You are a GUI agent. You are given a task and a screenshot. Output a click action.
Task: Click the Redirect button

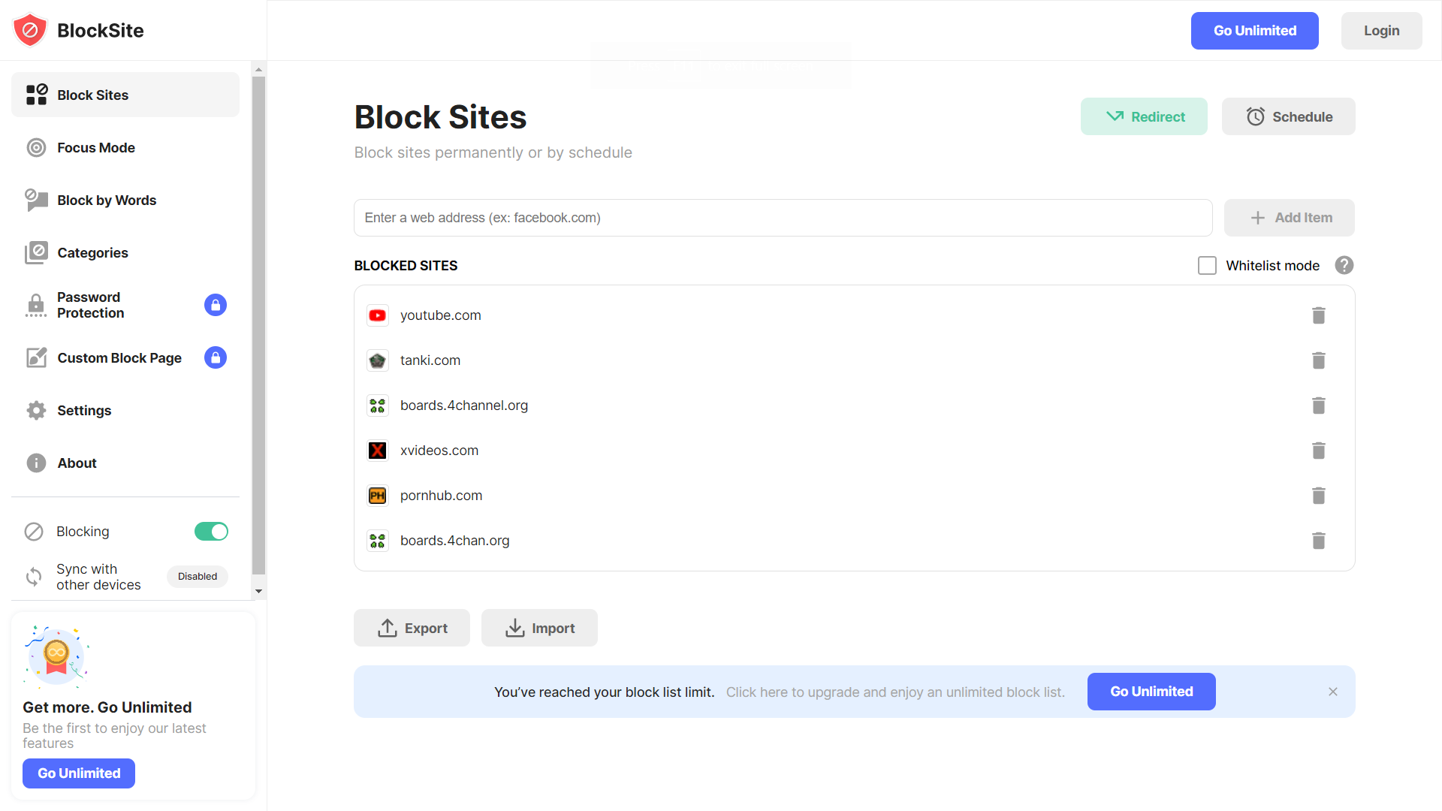pyautogui.click(x=1144, y=116)
